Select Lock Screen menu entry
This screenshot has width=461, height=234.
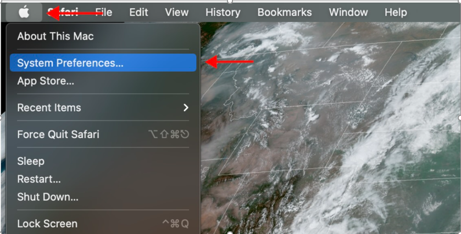103,224
